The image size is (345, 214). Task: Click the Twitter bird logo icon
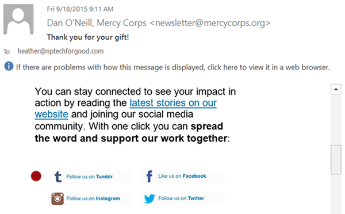click(x=149, y=198)
